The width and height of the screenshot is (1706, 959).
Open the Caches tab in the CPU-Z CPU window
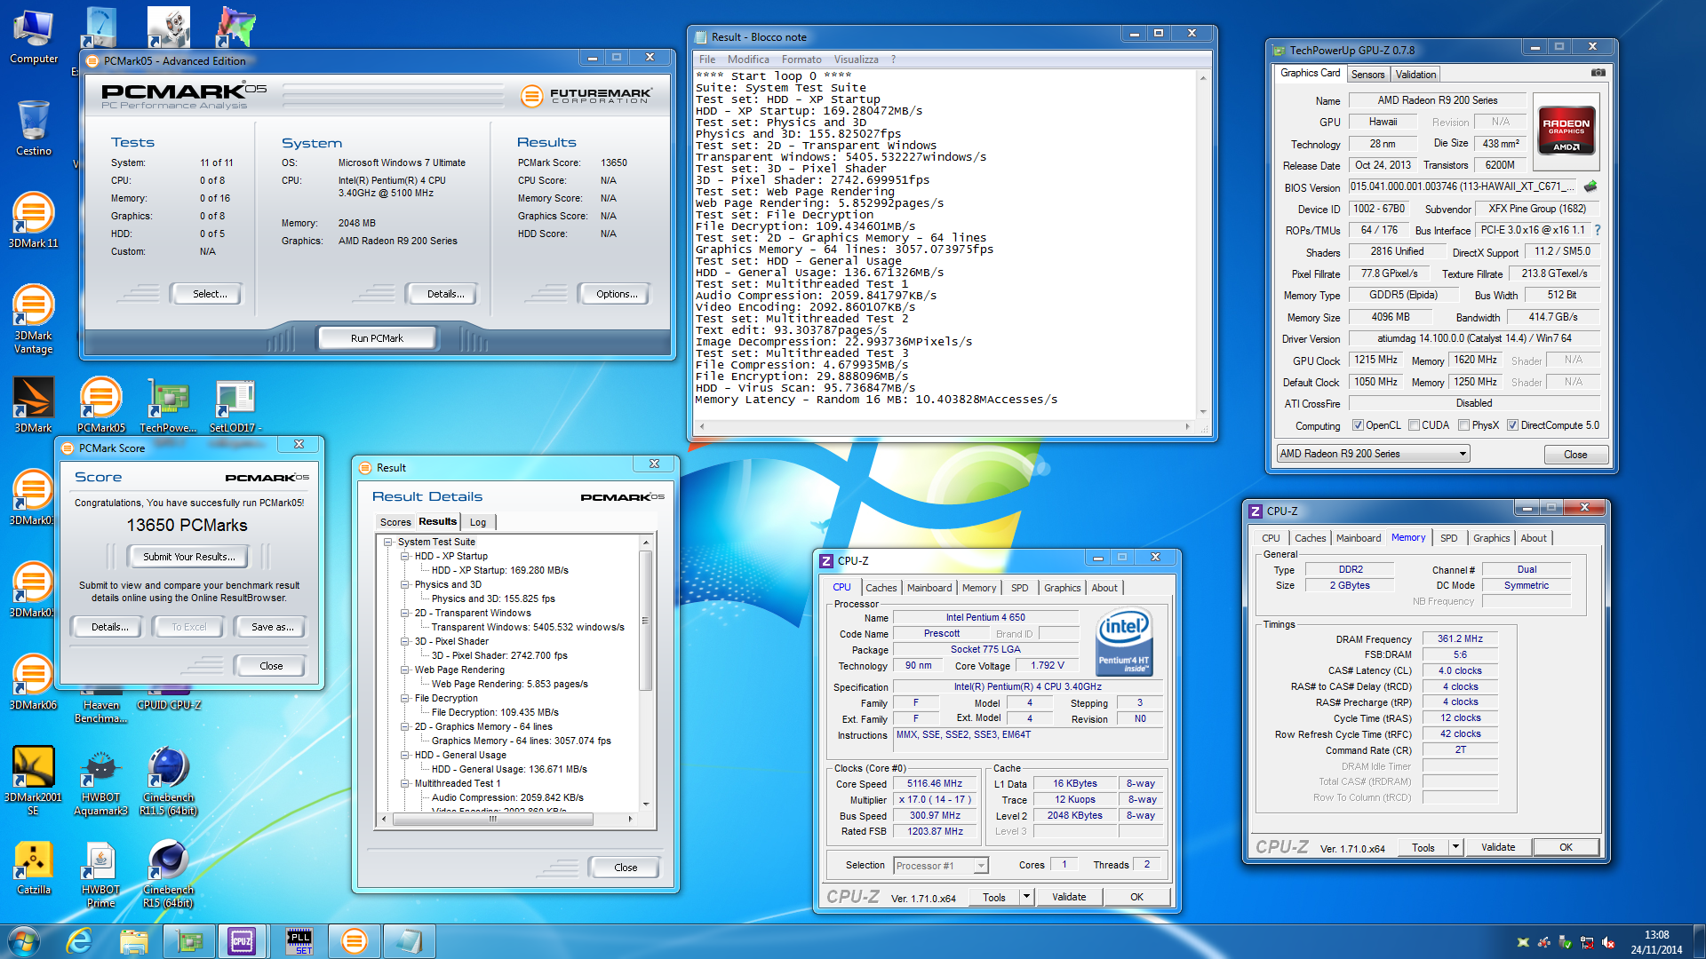click(881, 588)
